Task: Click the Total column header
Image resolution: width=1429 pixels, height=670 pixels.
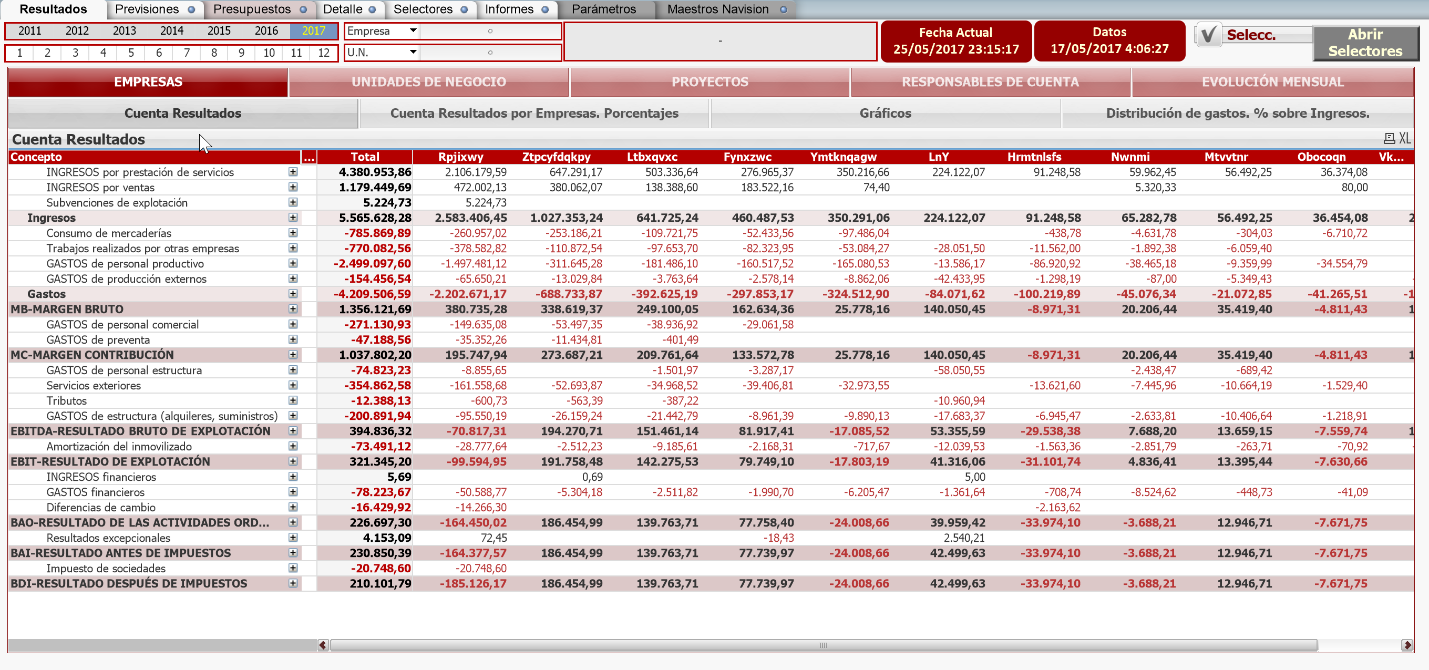Action: pos(365,157)
